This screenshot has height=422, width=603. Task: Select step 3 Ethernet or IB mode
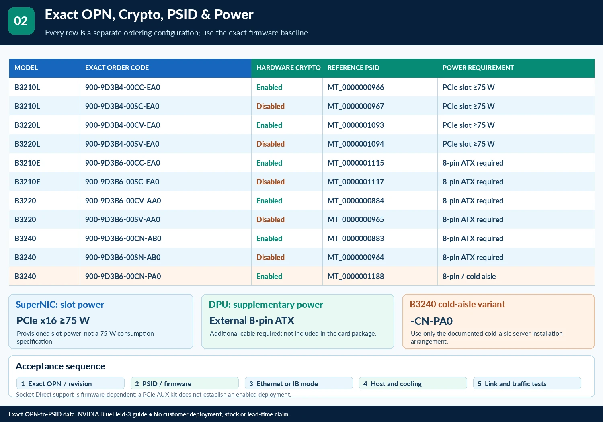(299, 383)
